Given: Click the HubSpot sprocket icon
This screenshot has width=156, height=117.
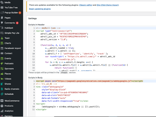Looking at the screenshot, I should pos(2,28).
